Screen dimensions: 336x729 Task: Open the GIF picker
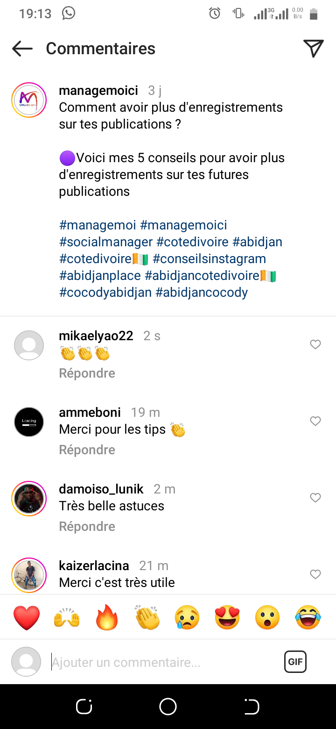[295, 662]
